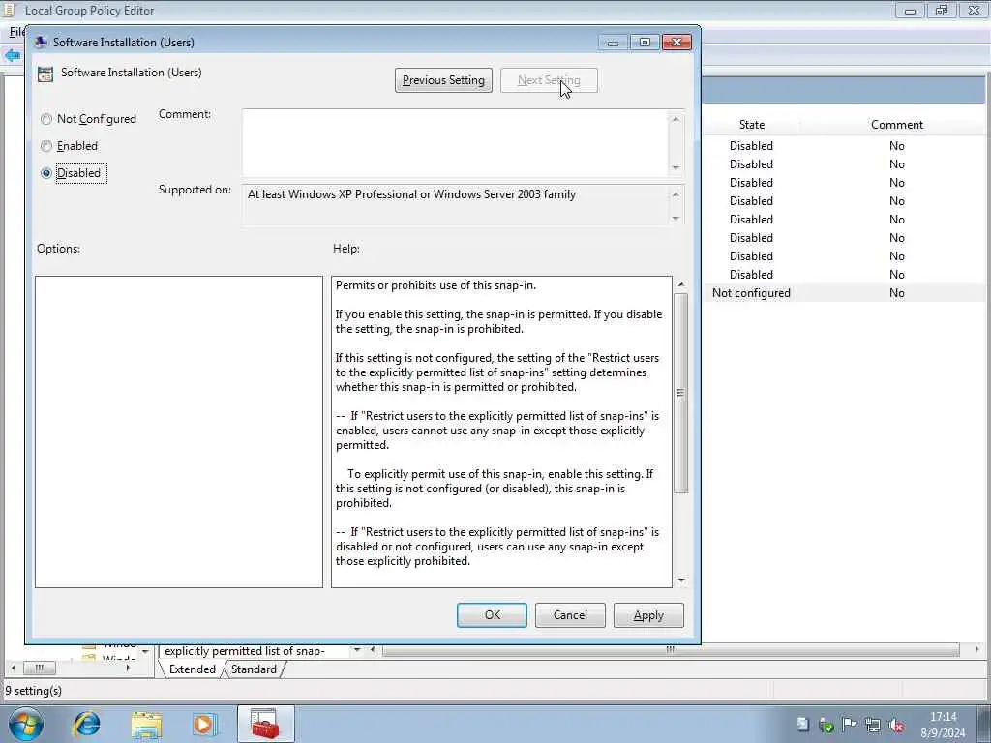Click inside the Comment text box

pos(455,143)
